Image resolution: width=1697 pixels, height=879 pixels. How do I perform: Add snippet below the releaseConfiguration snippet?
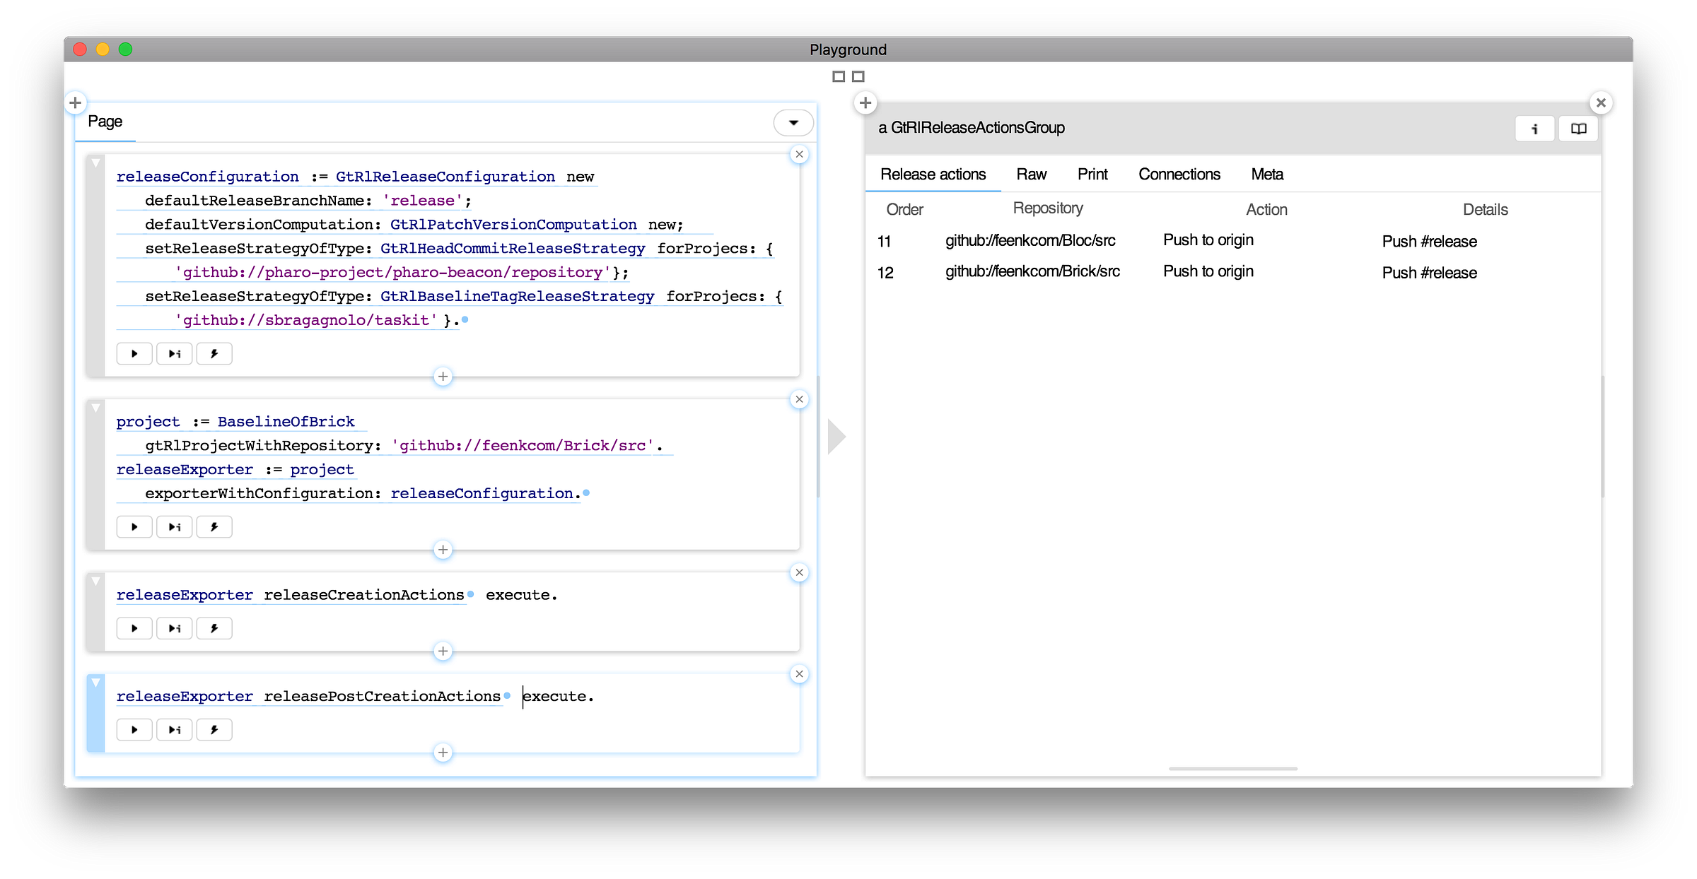click(443, 377)
